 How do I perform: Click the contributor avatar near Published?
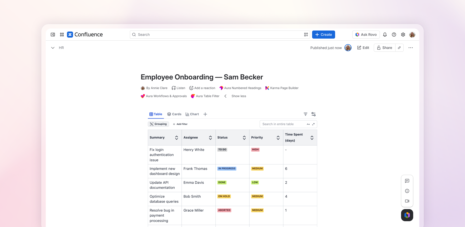point(348,48)
